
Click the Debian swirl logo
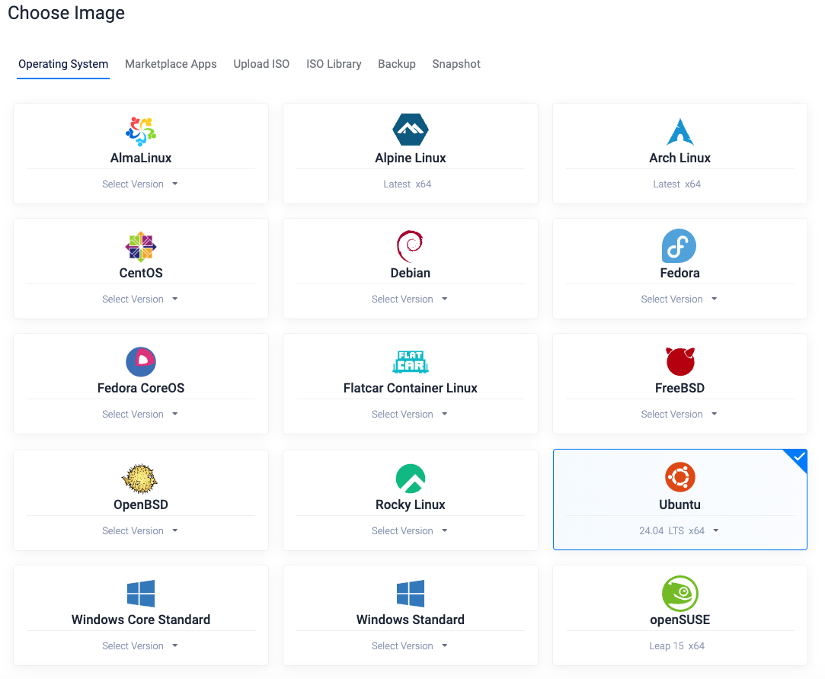point(410,246)
